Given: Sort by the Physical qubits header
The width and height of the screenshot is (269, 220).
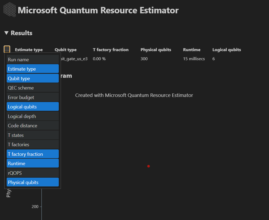Looking at the screenshot, I should [156, 50].
